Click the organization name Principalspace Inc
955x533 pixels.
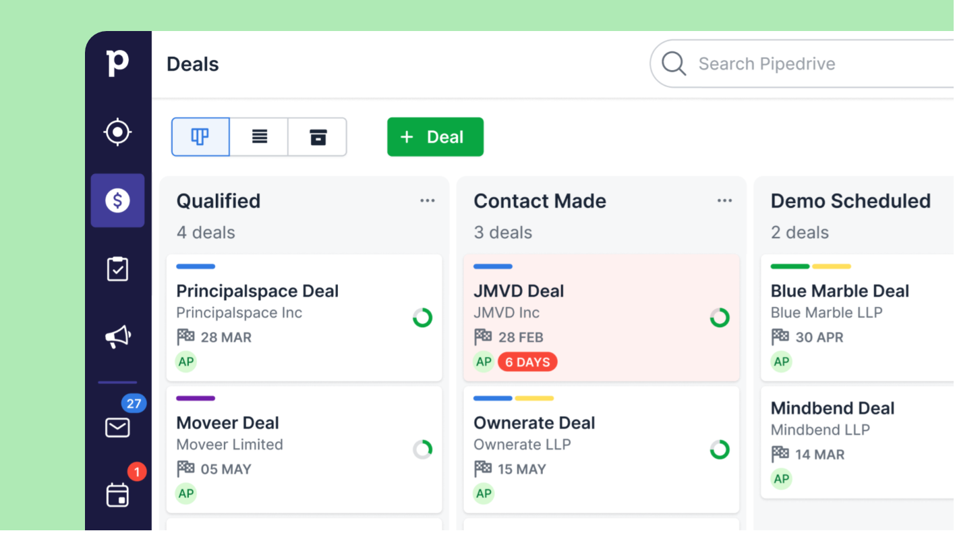[x=239, y=312]
